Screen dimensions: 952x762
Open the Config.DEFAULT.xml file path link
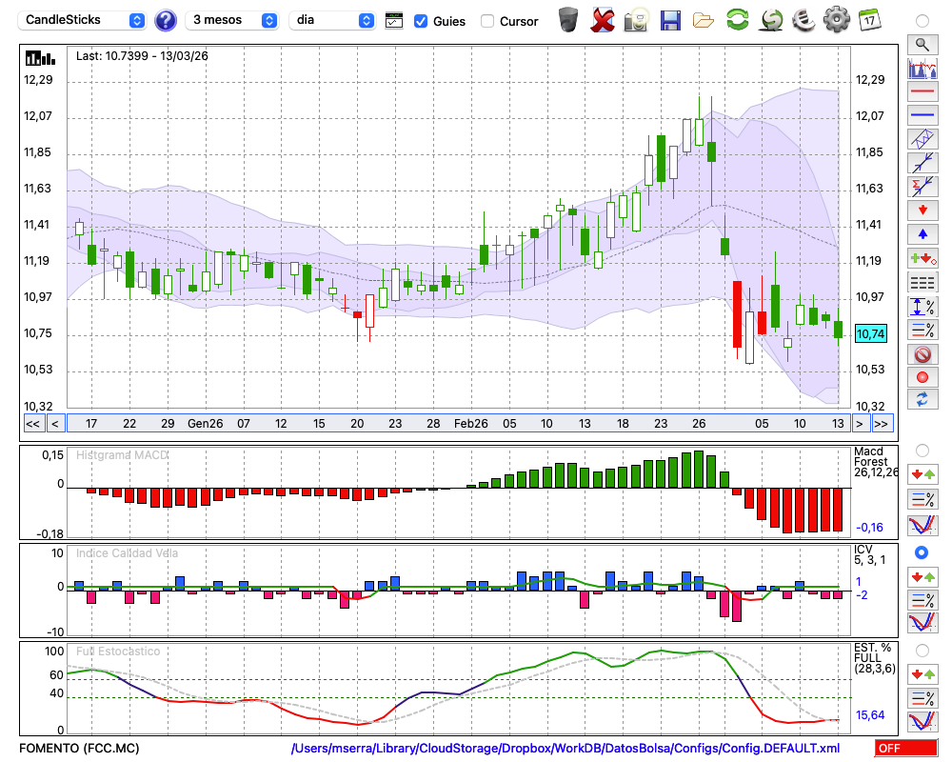tap(565, 749)
